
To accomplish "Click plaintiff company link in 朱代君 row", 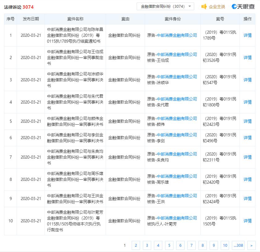I will click(177, 99).
